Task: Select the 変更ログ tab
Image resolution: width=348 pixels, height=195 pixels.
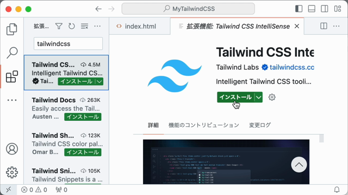Action: (260, 125)
